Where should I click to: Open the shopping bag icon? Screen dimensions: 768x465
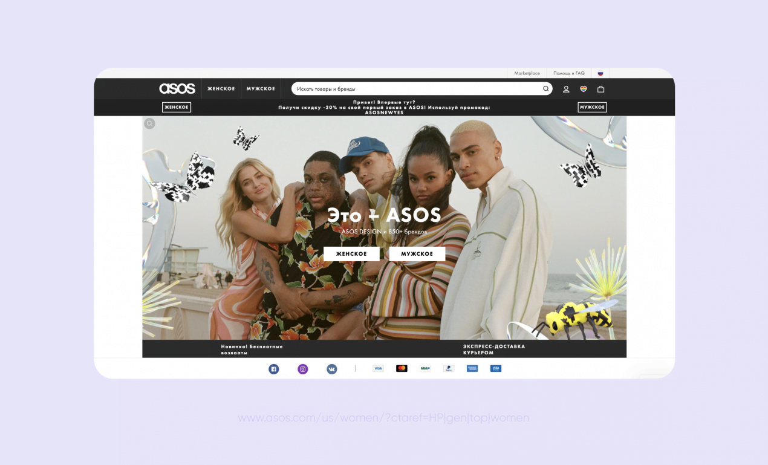[x=600, y=89]
